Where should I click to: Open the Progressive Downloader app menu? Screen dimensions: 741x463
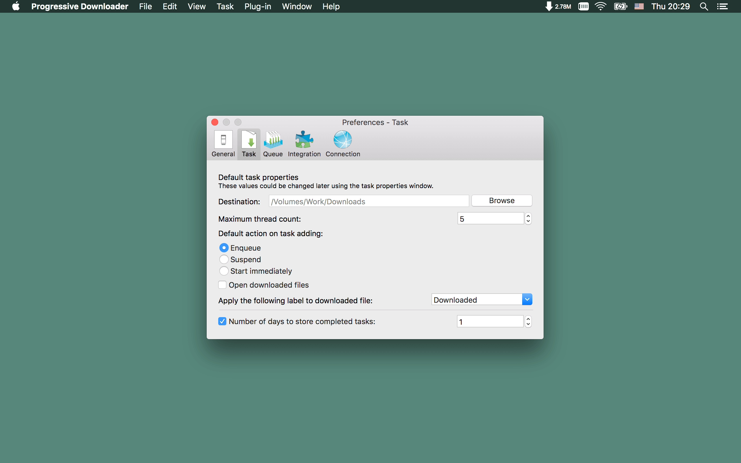coord(80,6)
